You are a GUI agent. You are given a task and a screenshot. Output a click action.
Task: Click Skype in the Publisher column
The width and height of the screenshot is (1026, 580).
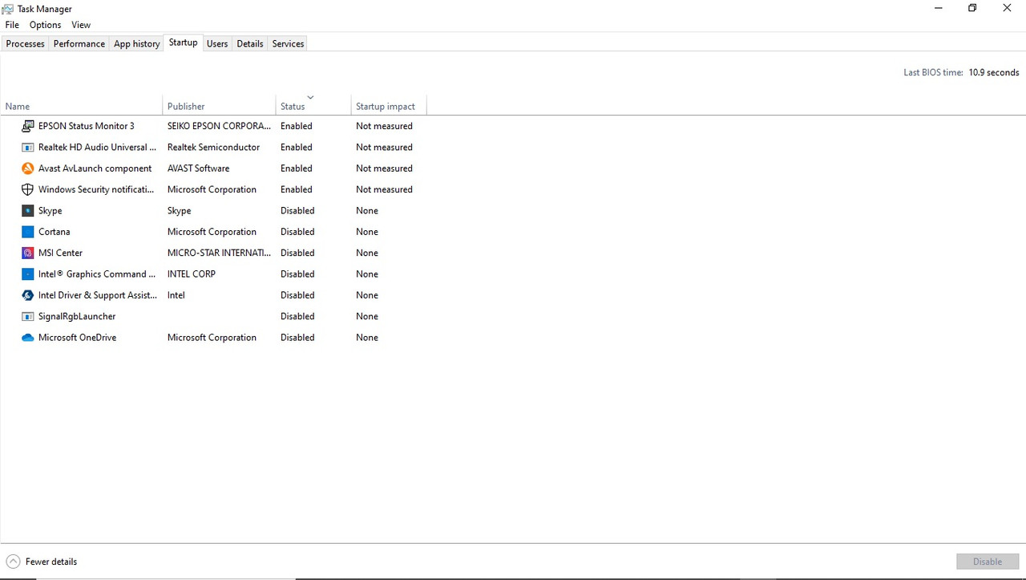(179, 210)
